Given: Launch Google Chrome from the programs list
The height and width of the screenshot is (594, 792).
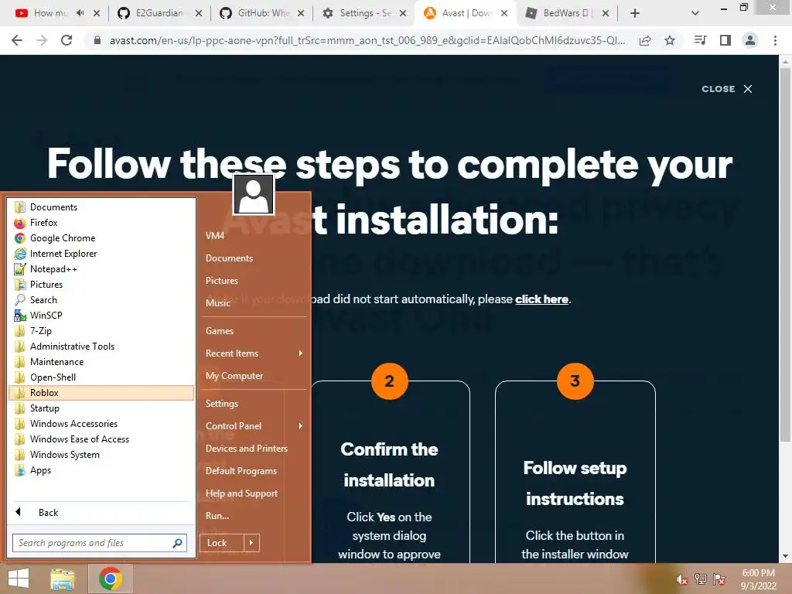Looking at the screenshot, I should (x=101, y=238).
